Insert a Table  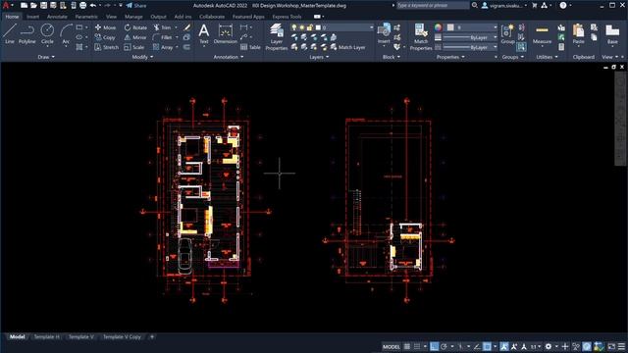click(250, 47)
